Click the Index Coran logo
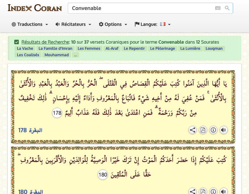 [x=35, y=8]
